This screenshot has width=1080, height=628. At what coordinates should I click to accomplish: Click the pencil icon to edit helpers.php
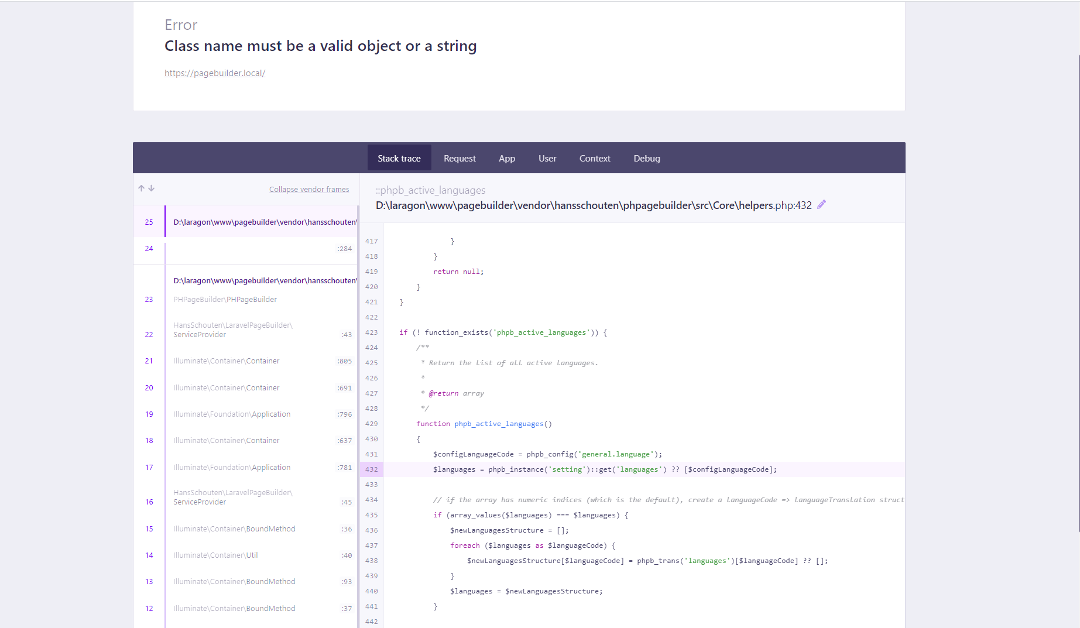pyautogui.click(x=821, y=204)
